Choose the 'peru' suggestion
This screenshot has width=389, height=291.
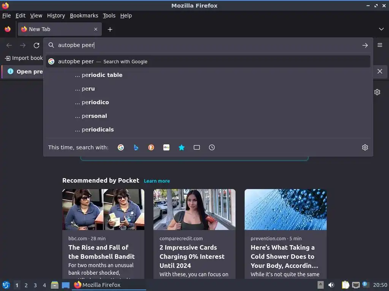click(208, 89)
